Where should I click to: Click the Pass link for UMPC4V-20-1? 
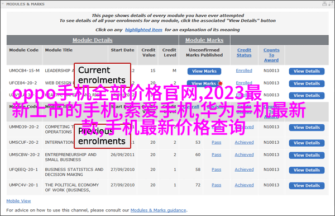(217, 185)
